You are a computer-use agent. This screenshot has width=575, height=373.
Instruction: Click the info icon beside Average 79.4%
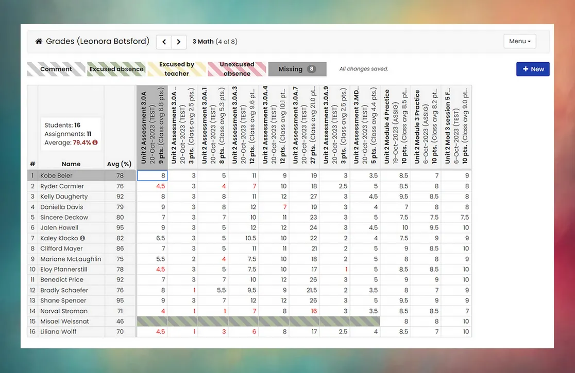click(95, 143)
